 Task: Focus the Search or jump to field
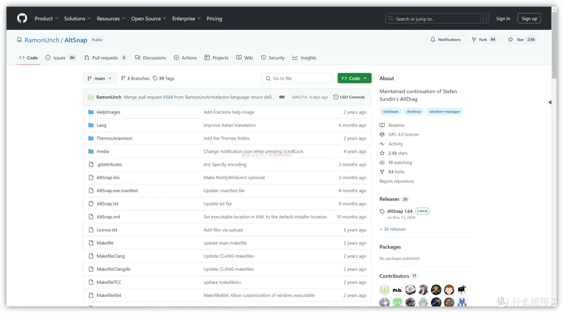[437, 19]
